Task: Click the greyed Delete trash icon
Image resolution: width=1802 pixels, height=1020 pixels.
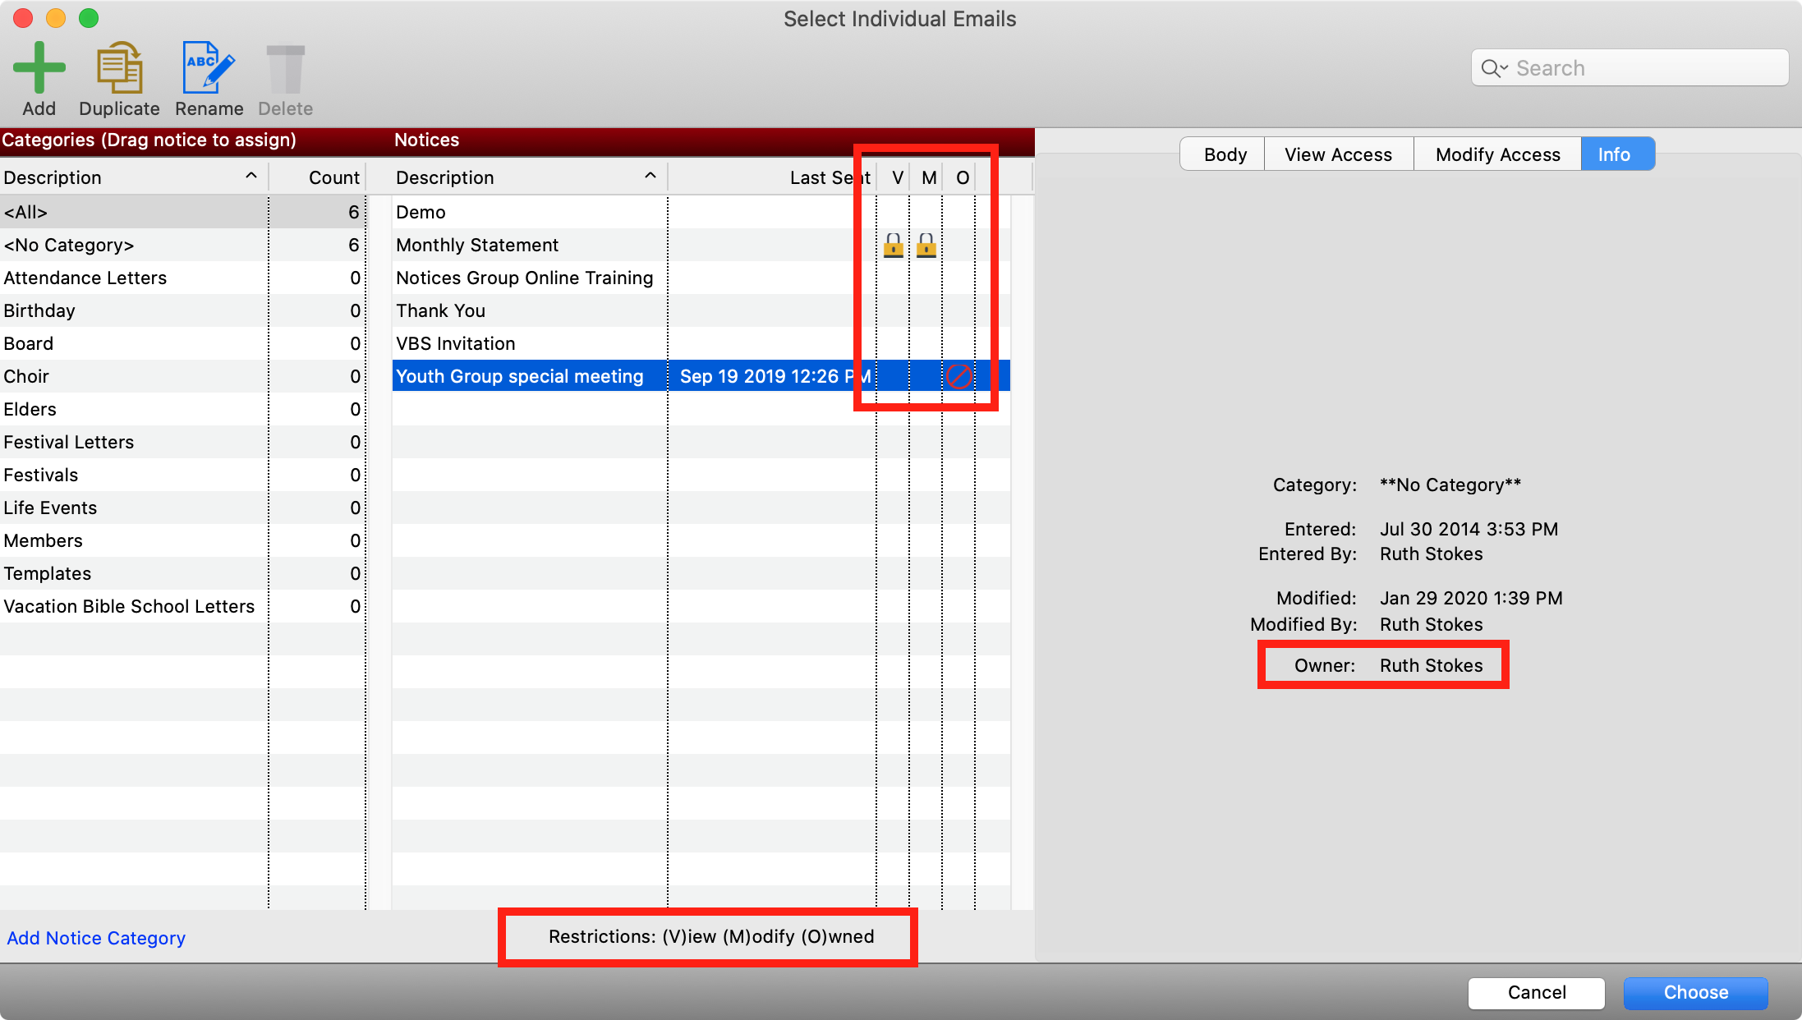Action: [285, 69]
